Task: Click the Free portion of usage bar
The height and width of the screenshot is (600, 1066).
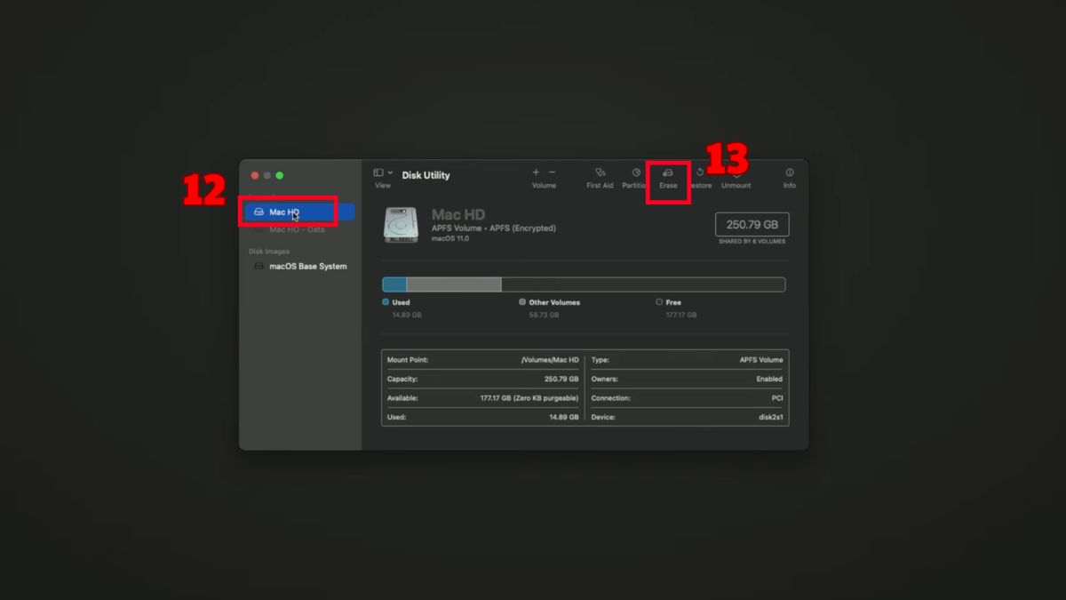Action: (643, 284)
